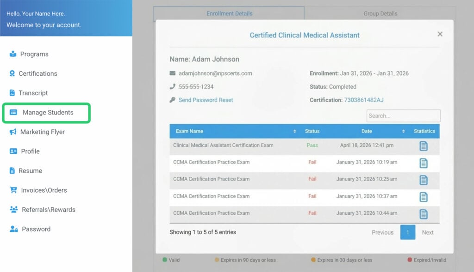The width and height of the screenshot is (474, 272).
Task: Go to the Previous page of entries
Action: [382, 232]
